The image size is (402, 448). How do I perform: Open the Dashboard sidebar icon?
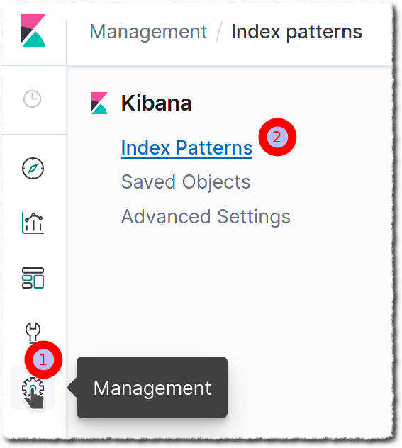tap(33, 278)
